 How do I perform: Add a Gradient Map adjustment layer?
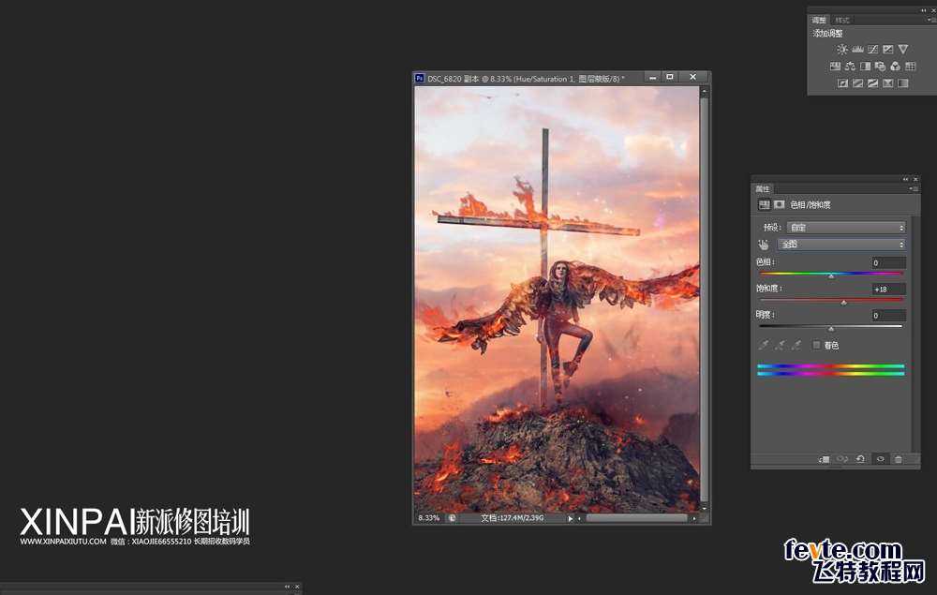point(903,83)
